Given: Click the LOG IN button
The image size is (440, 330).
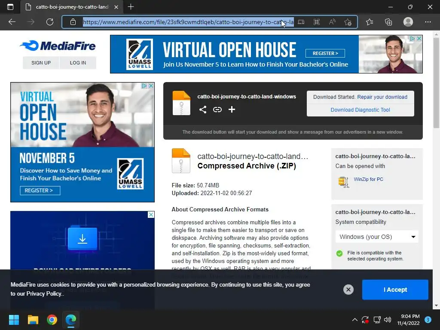Looking at the screenshot, I should pos(78,63).
